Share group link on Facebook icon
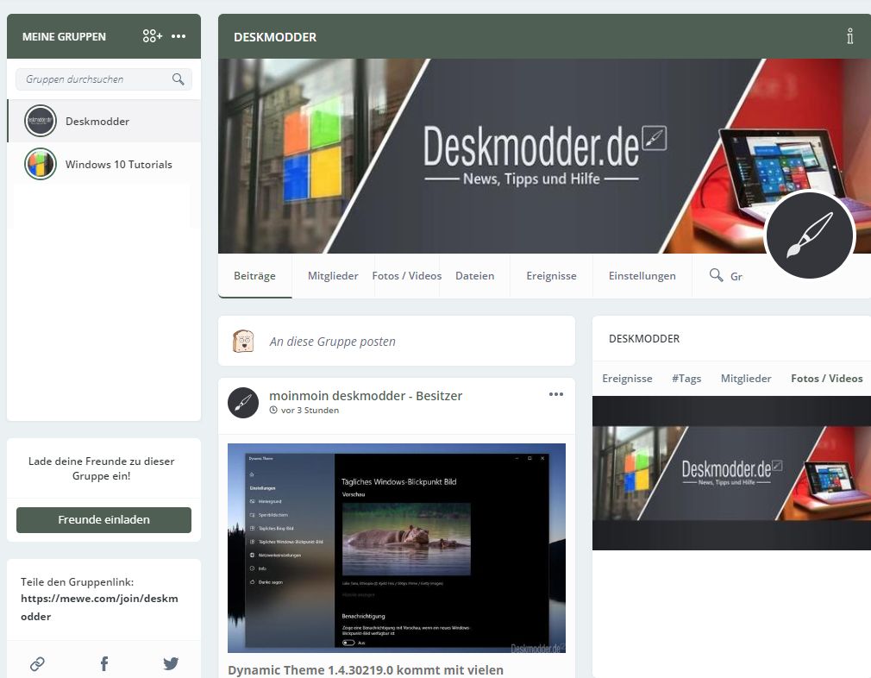871x678 pixels. 103,663
